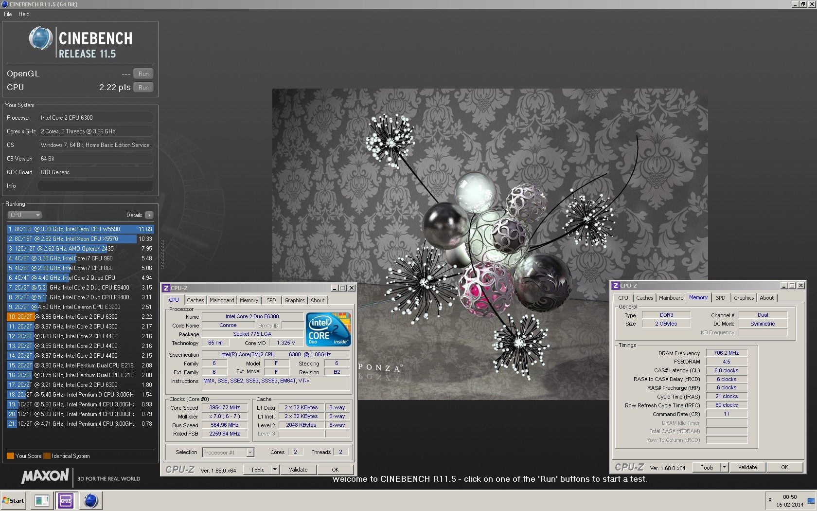Click the DRAM Frequency value 706.2 MHz
The image size is (817, 511).
(727, 353)
